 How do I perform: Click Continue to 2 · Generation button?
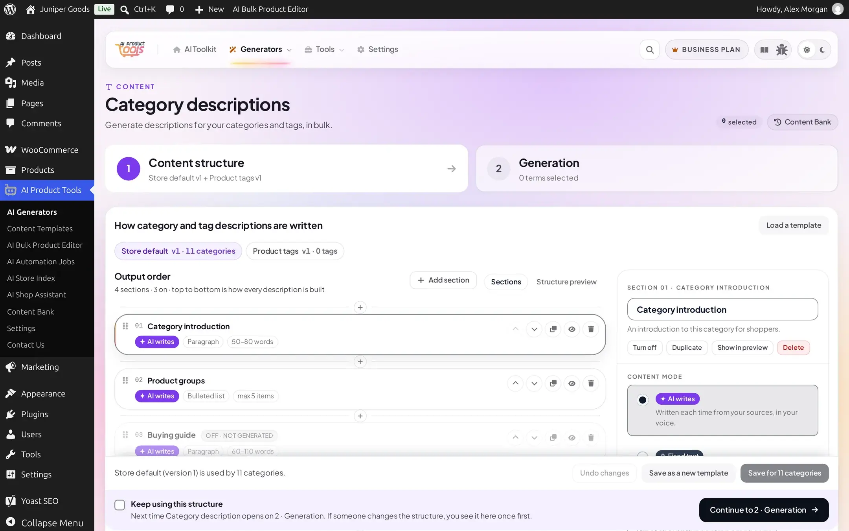764,510
